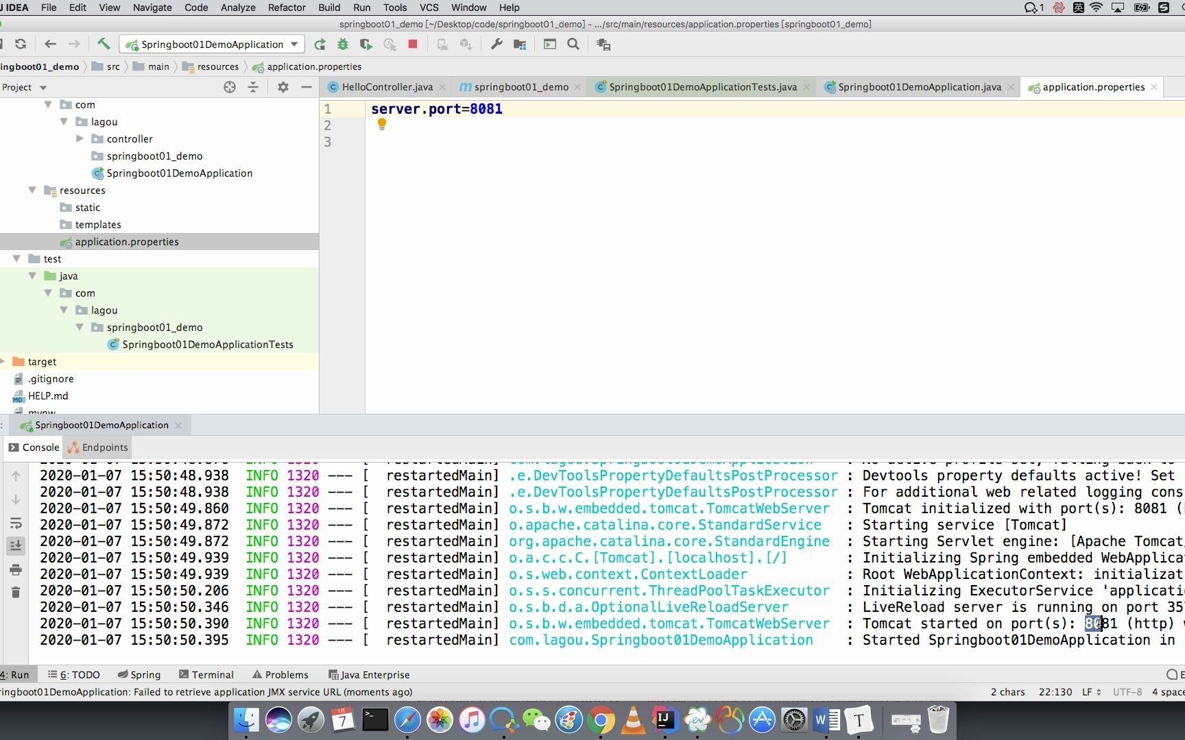Collapse all in Project panel

point(253,87)
